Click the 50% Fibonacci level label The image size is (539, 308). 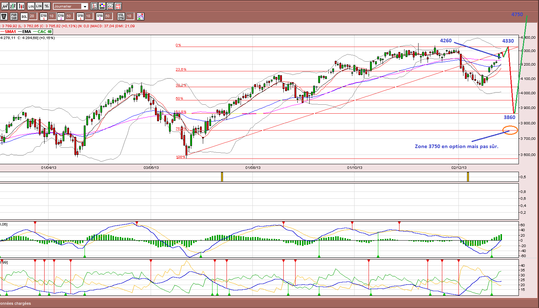[x=179, y=99]
